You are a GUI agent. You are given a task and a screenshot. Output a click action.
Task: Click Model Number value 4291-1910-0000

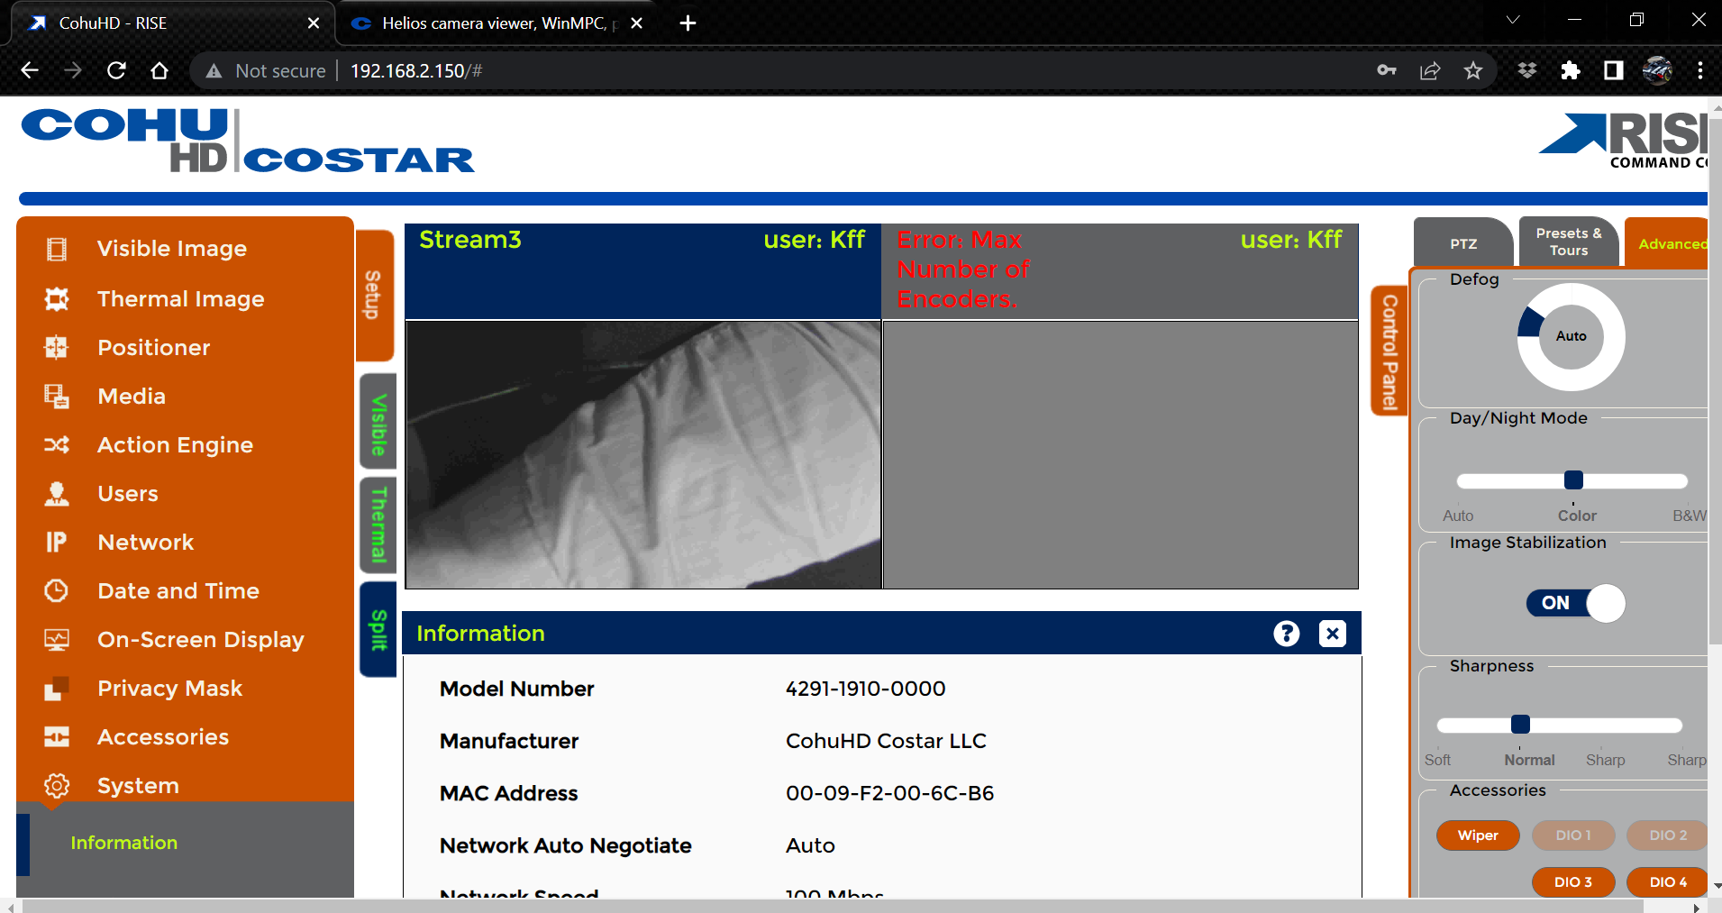point(865,689)
